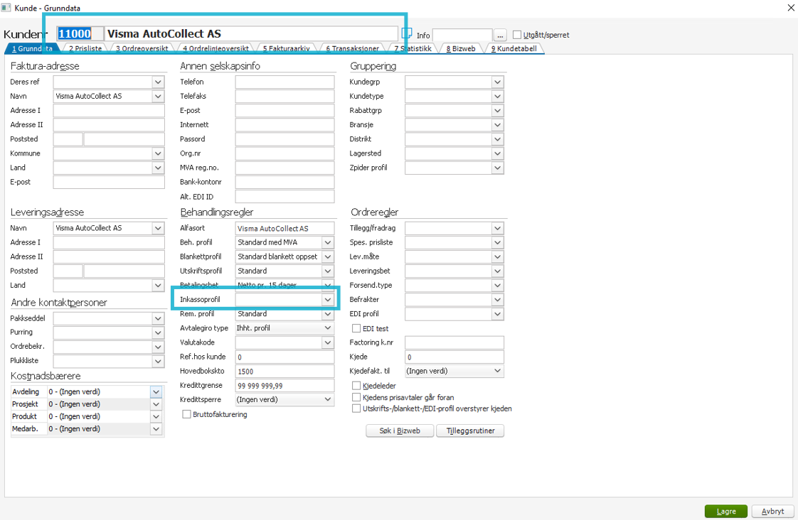Open the Beh. profil dropdown

tap(328, 242)
